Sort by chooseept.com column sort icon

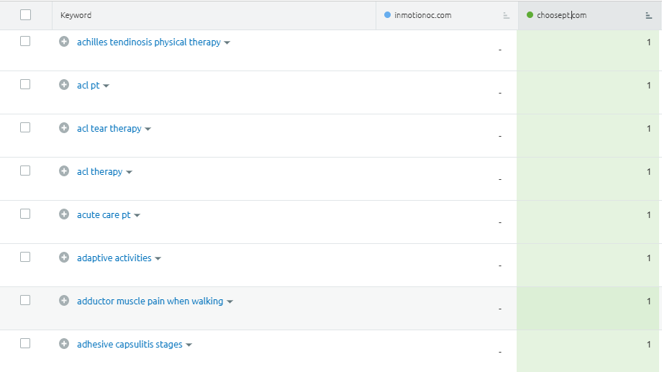[648, 15]
